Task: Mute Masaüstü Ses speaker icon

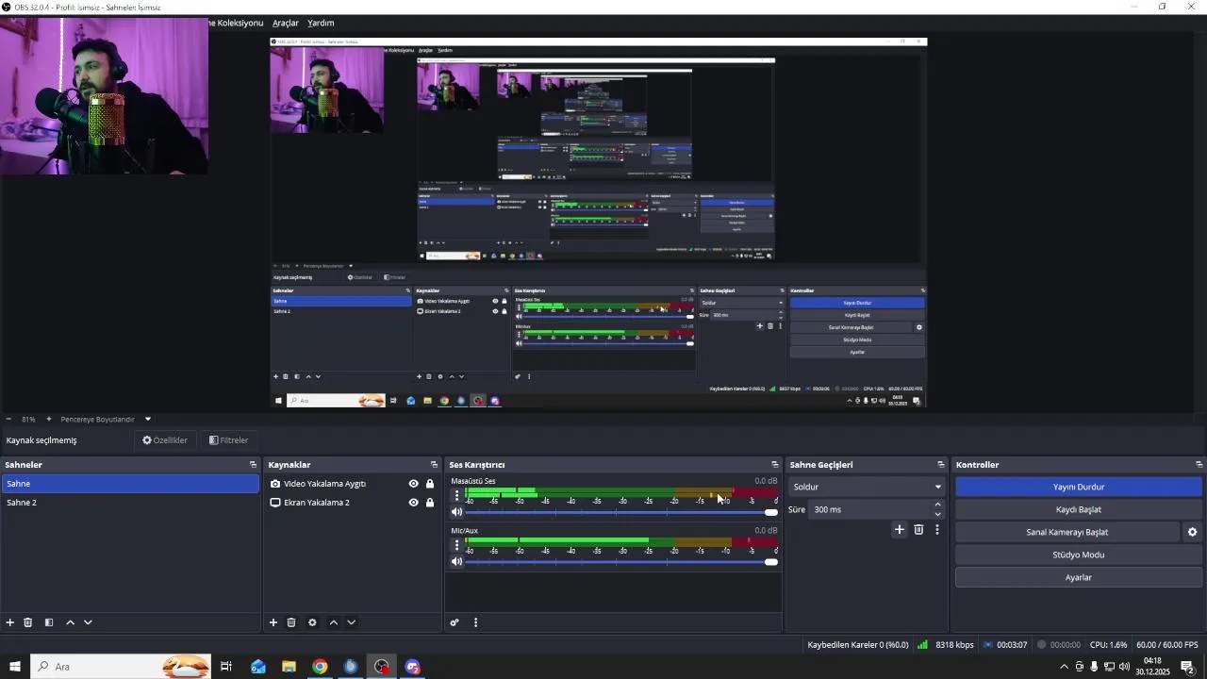Action: [457, 512]
